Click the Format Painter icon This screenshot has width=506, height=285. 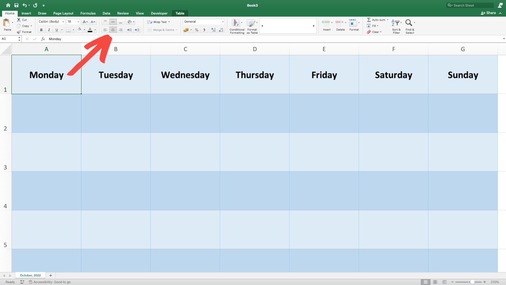[x=25, y=32]
